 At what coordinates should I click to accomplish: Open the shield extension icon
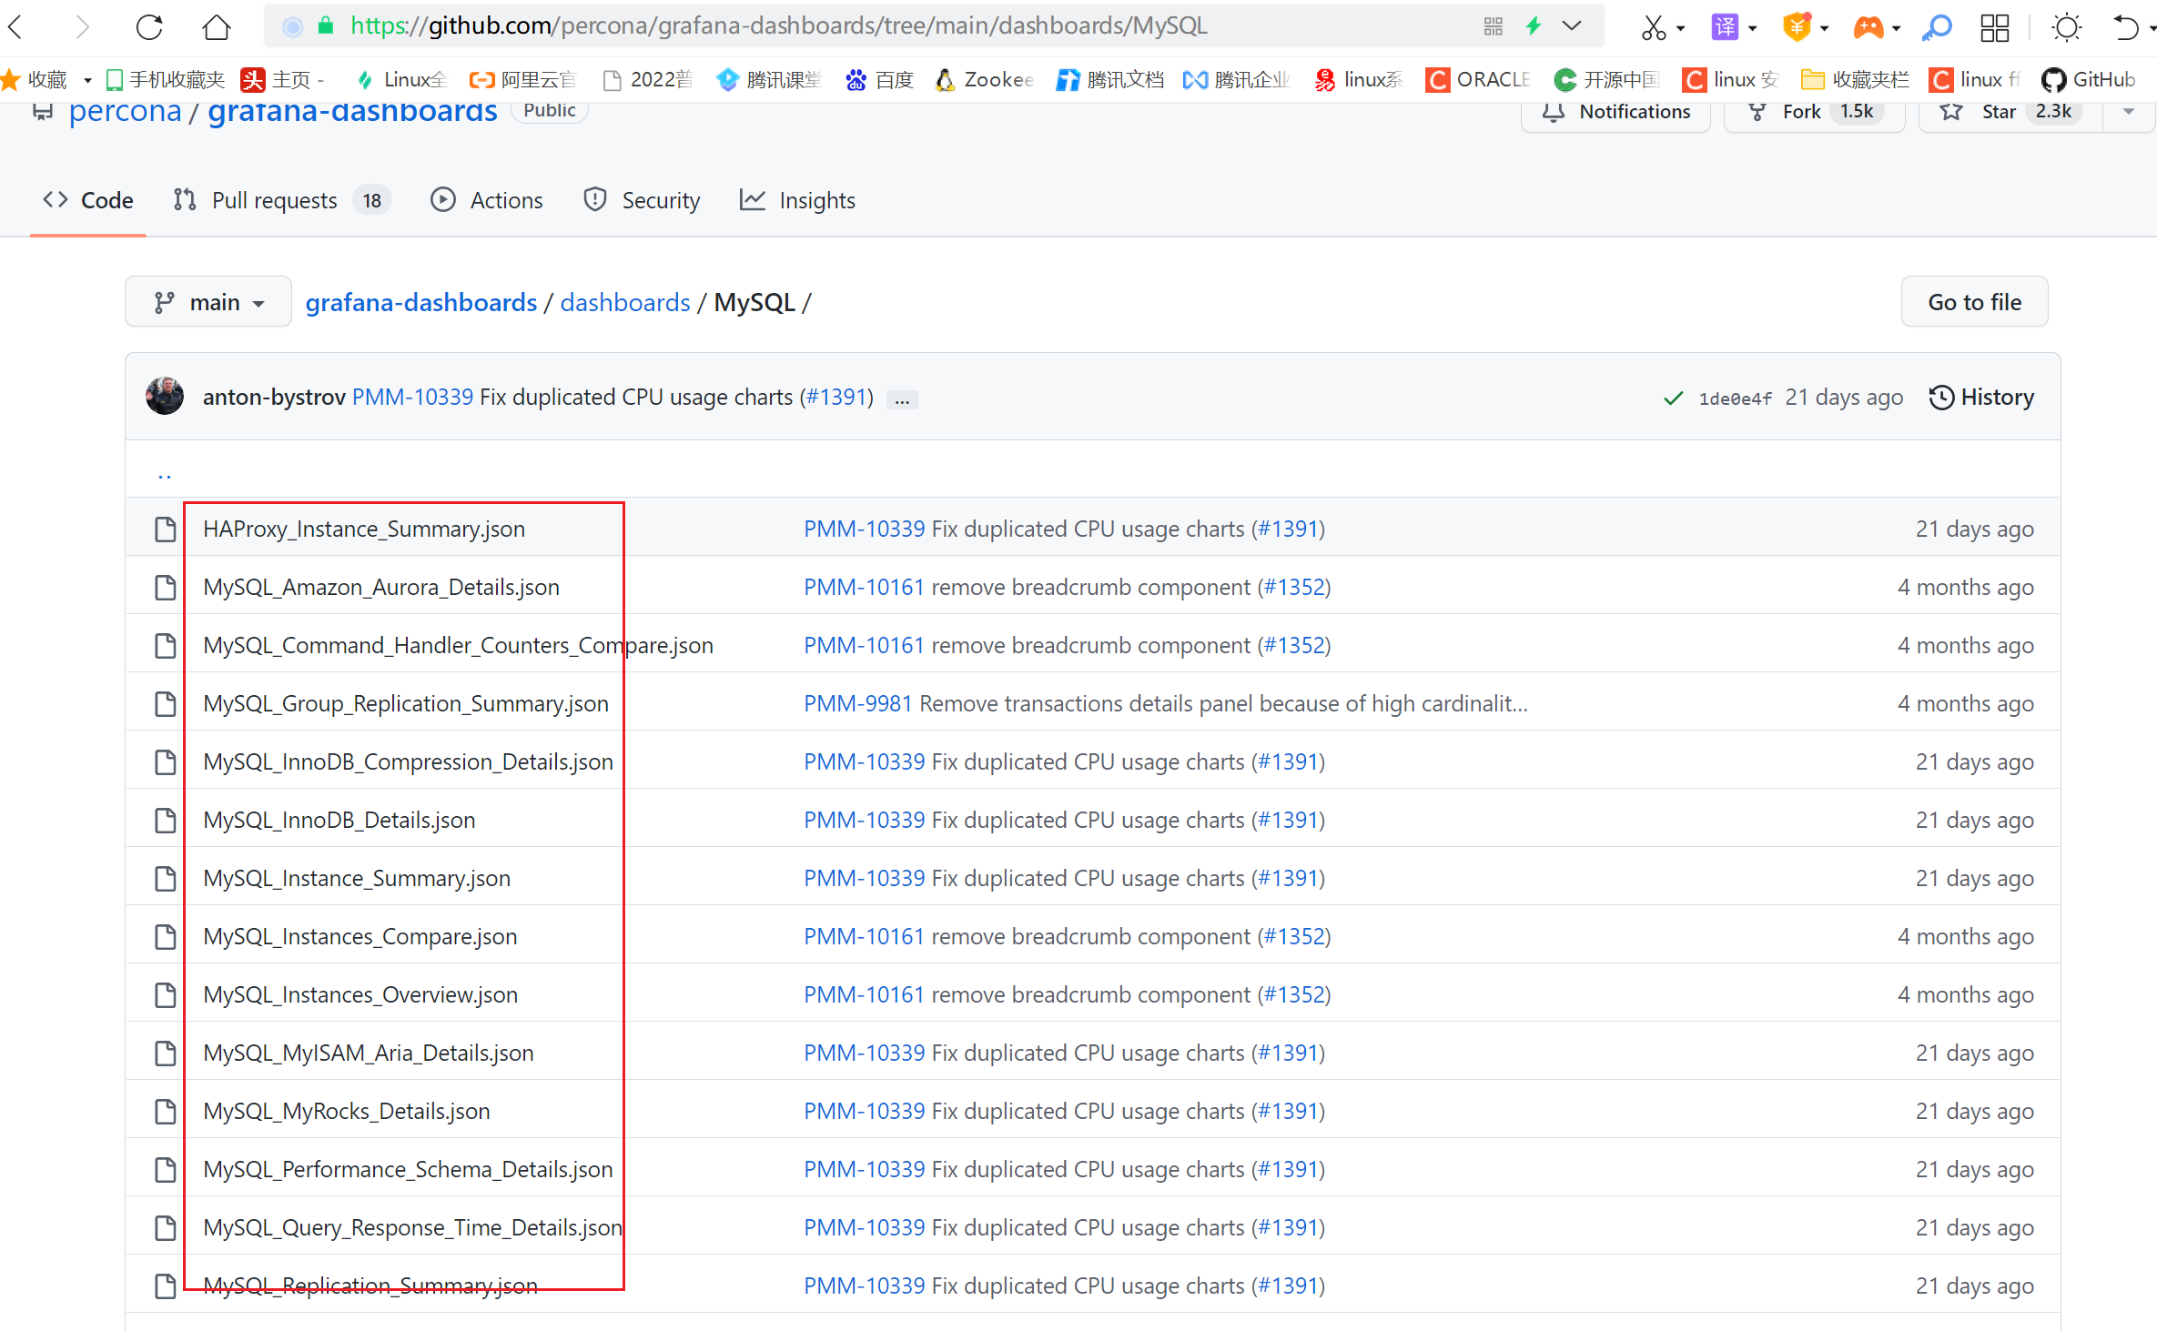[1797, 27]
